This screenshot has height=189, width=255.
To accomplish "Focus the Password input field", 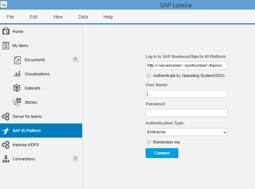I will 187,113.
